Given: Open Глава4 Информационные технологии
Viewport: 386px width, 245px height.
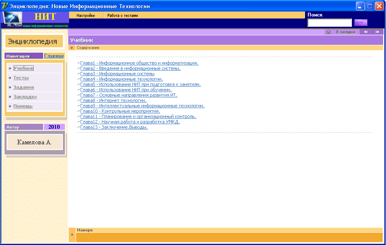Looking at the screenshot, I should [122, 79].
